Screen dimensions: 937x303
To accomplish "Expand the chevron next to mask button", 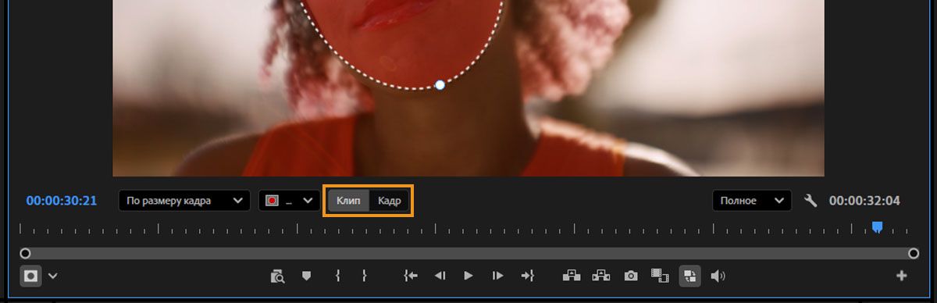I will [52, 276].
